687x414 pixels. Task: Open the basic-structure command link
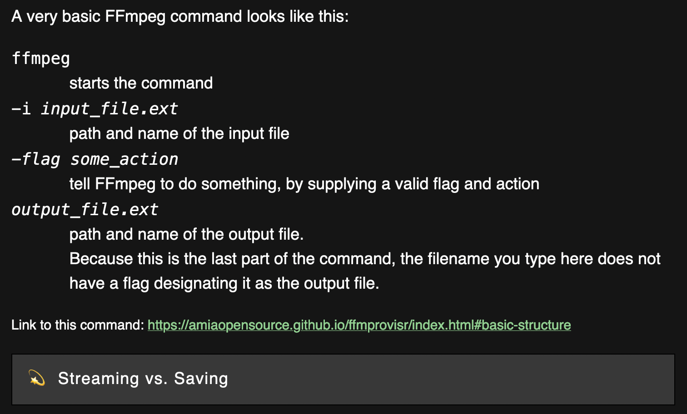(359, 325)
